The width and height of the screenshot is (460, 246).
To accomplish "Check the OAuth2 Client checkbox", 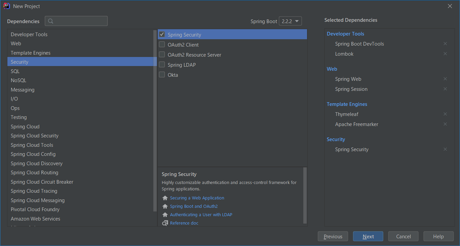I will [162, 44].
